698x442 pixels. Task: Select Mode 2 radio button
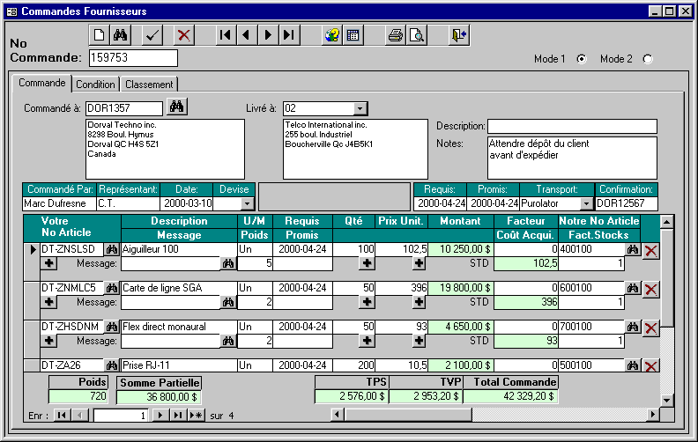point(648,59)
